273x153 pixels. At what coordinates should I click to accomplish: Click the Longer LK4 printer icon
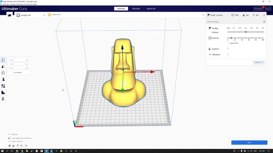[x=18, y=15]
